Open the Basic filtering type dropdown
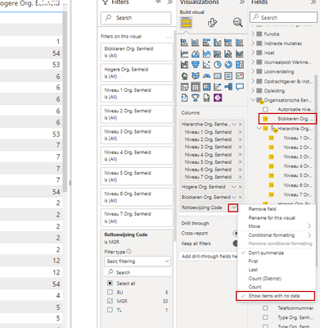Screen dimensions: 320x328 137,262
